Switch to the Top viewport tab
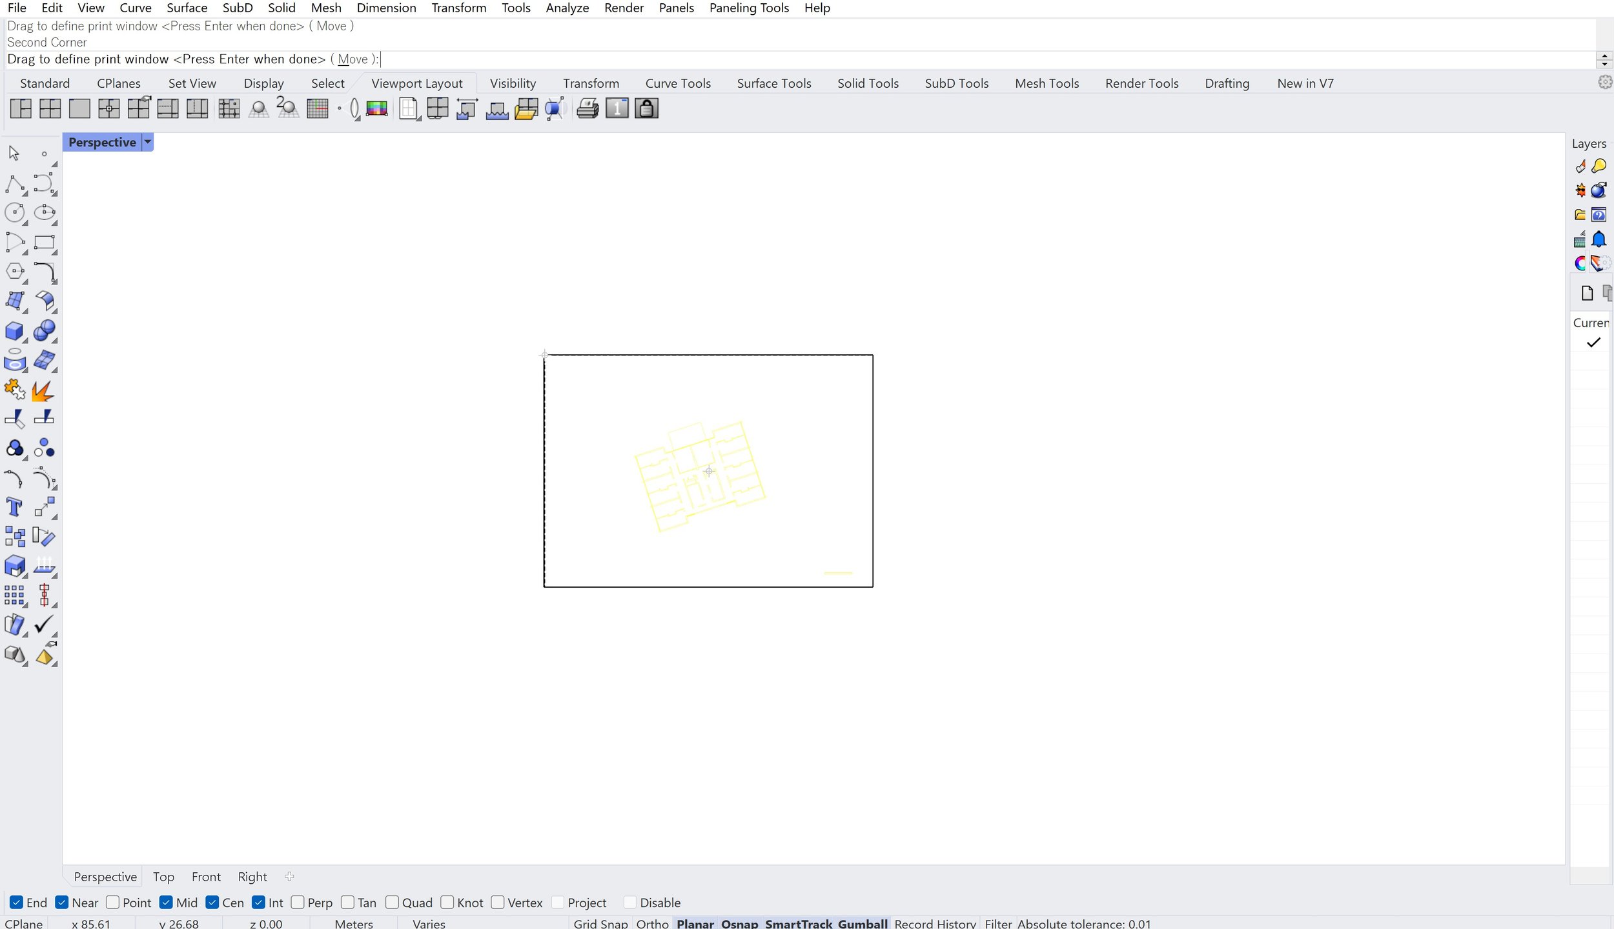The image size is (1614, 929). coord(163,877)
